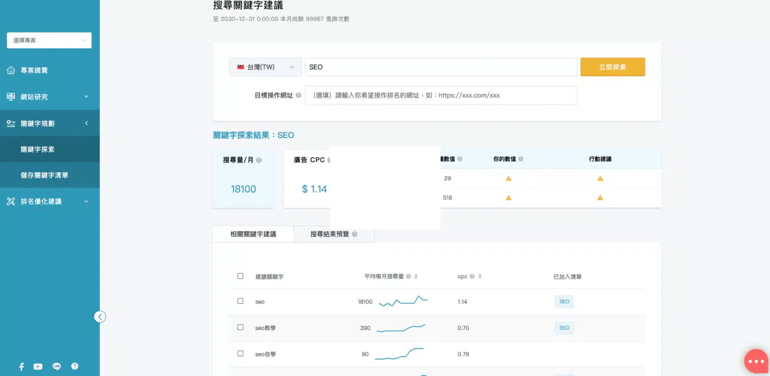
Task: Switch to the 搜尋結果預覽 tab
Action: [x=333, y=234]
